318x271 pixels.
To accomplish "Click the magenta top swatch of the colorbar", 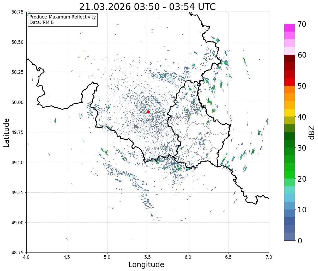I will [x=290, y=28].
